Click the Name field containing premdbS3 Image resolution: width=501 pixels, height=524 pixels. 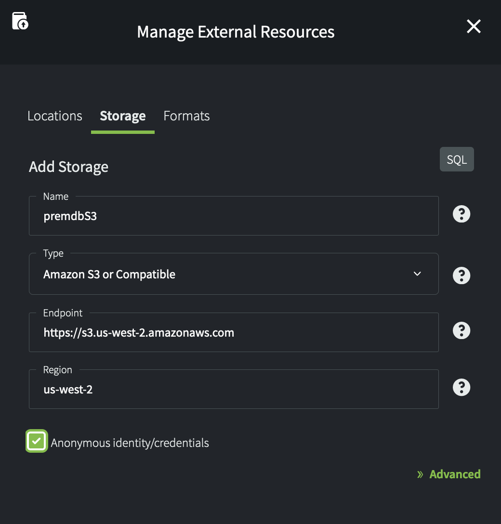(233, 217)
